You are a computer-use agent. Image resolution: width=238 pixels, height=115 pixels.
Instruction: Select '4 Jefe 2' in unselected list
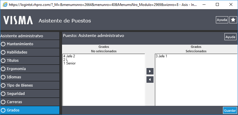69,56
